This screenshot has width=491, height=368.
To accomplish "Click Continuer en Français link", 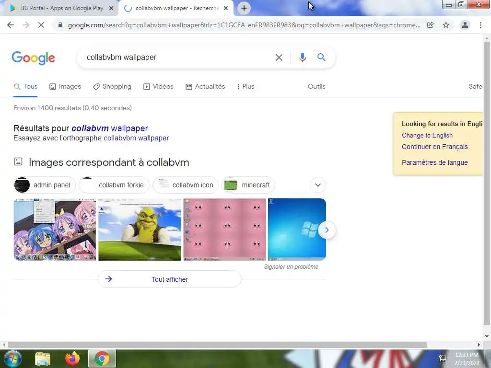I will point(434,147).
